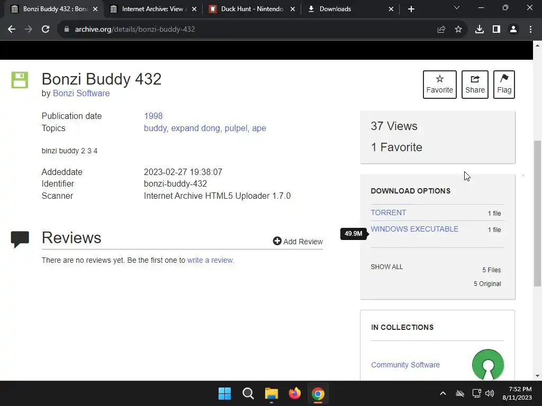Switch to Internet Archive: View tab

click(152, 9)
